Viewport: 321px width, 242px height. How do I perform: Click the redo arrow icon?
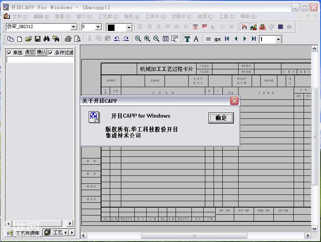(x=126, y=39)
